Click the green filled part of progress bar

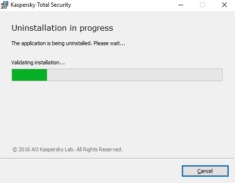29,75
